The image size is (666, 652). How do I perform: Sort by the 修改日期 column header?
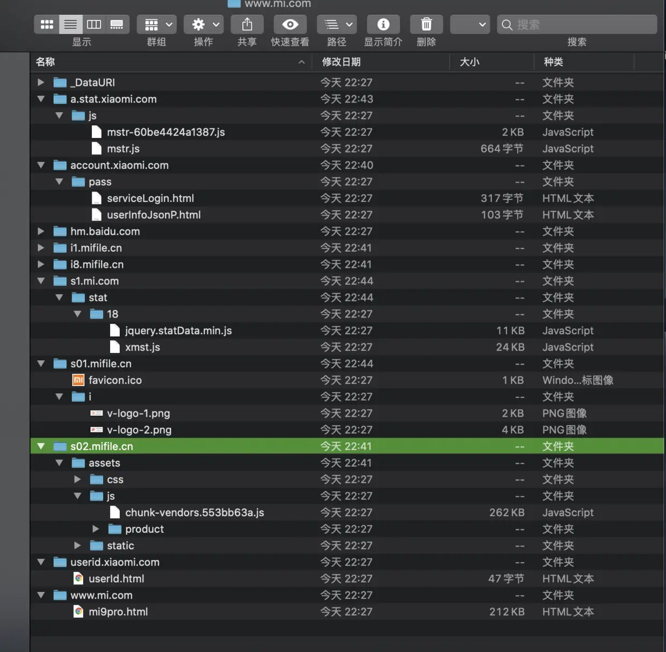[x=341, y=62]
